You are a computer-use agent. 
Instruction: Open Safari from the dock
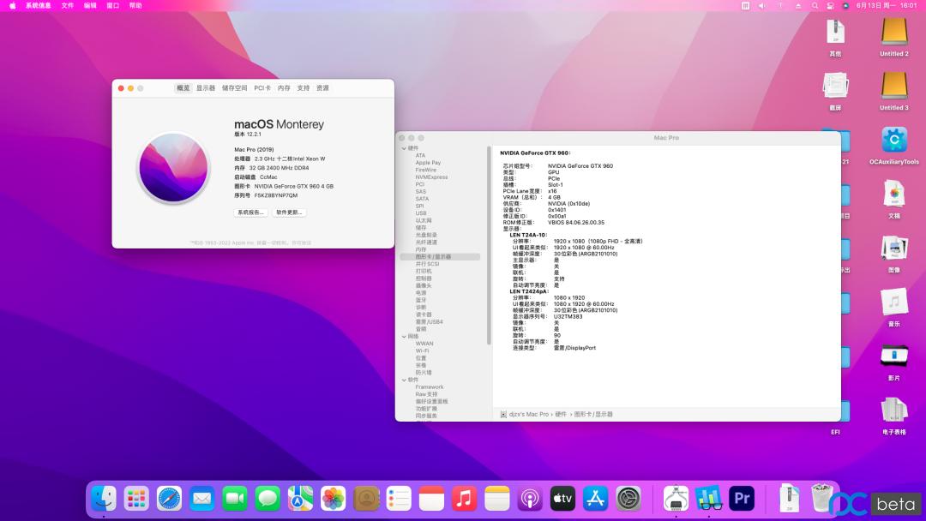click(169, 498)
